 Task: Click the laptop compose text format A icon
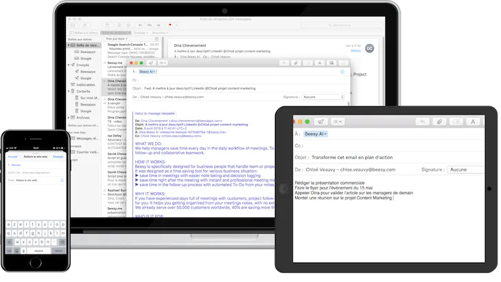tap(320, 63)
